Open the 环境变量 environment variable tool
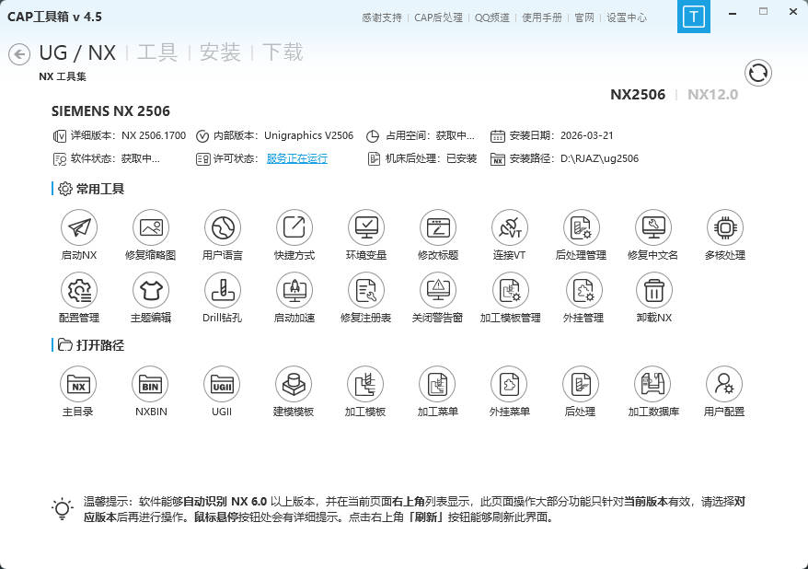 (x=366, y=227)
